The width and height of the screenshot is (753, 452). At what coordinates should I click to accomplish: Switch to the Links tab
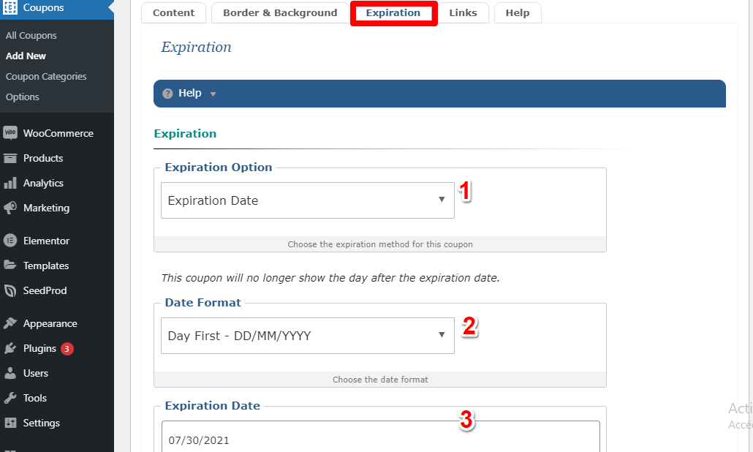click(x=463, y=13)
